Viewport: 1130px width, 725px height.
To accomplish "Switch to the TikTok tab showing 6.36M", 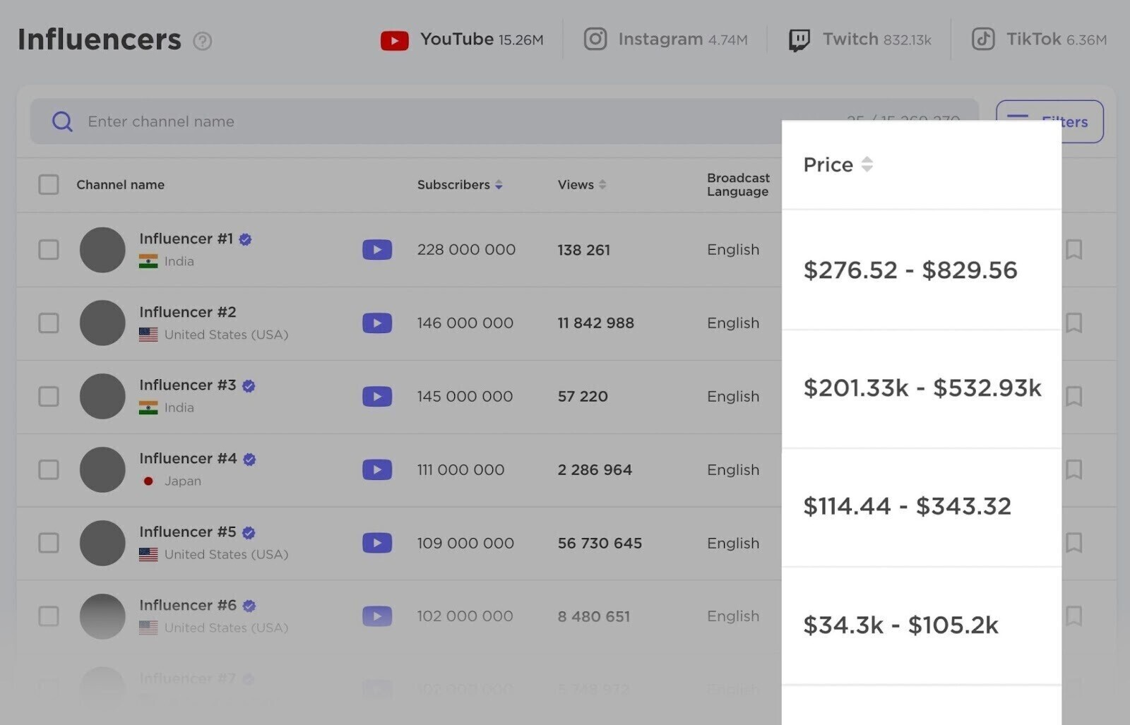I will (1037, 40).
